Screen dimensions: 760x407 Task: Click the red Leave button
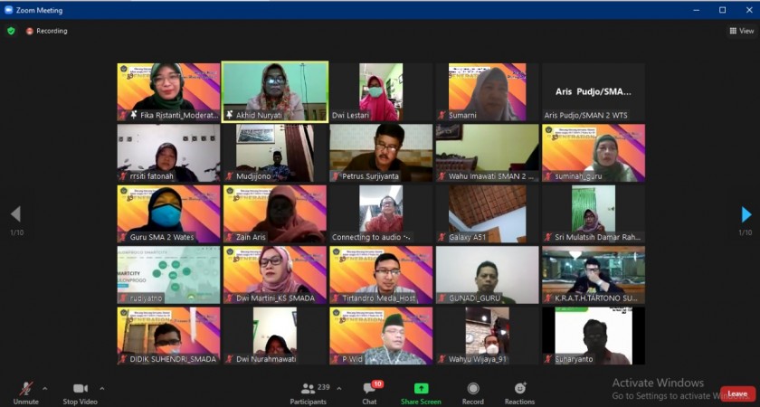737,394
